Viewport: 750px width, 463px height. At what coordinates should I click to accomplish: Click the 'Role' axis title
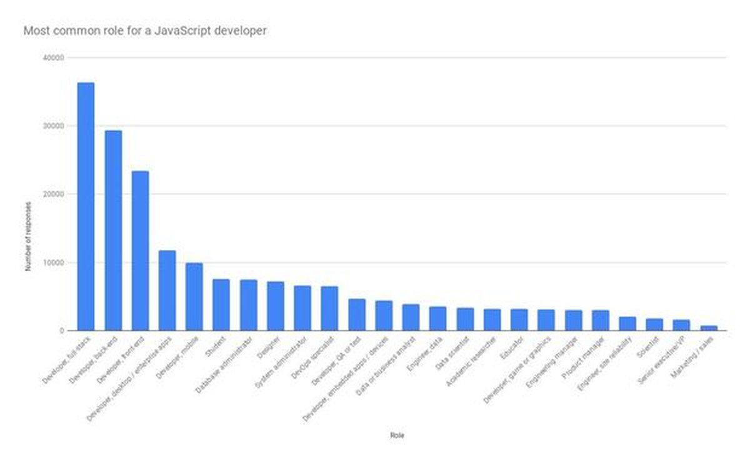[397, 434]
